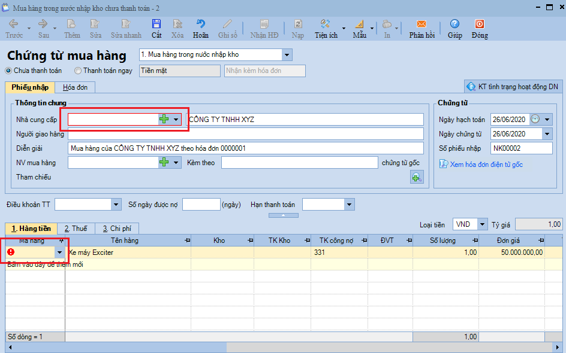Click the Đơn giá cell 50.000.000,00
This screenshot has height=353, width=566.
tap(511, 252)
